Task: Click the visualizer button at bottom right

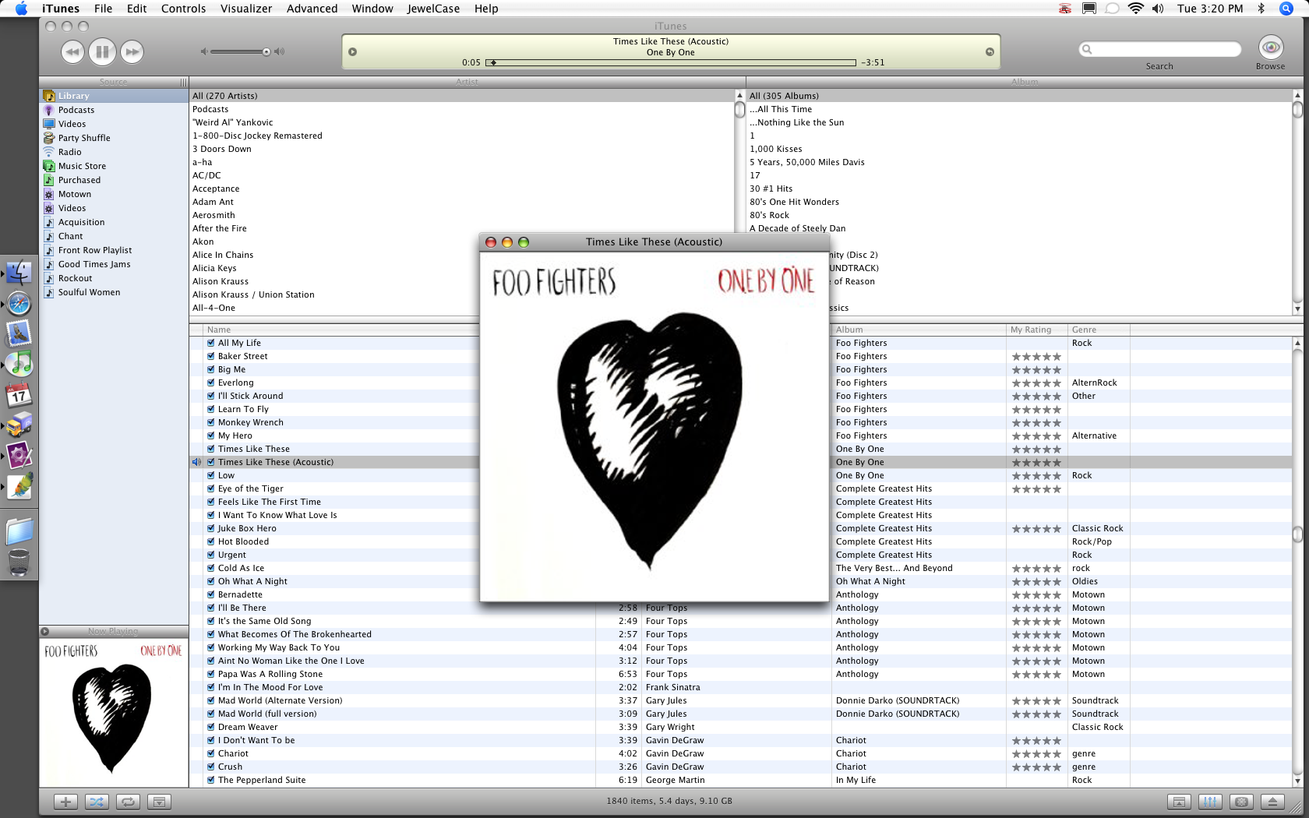Action: [x=1241, y=802]
